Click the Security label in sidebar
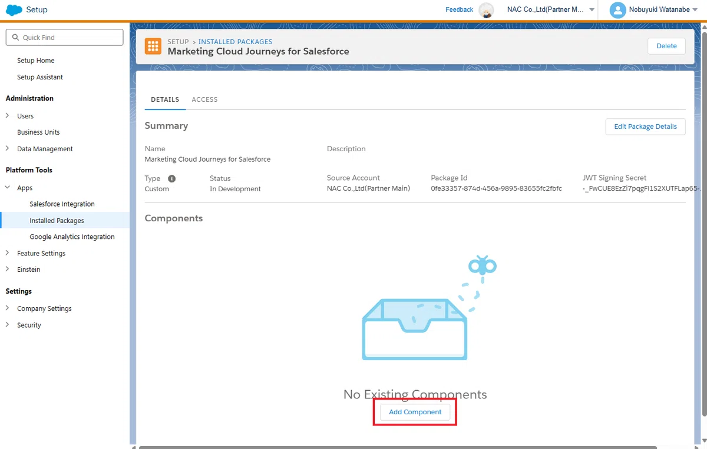The image size is (707, 449). [29, 325]
